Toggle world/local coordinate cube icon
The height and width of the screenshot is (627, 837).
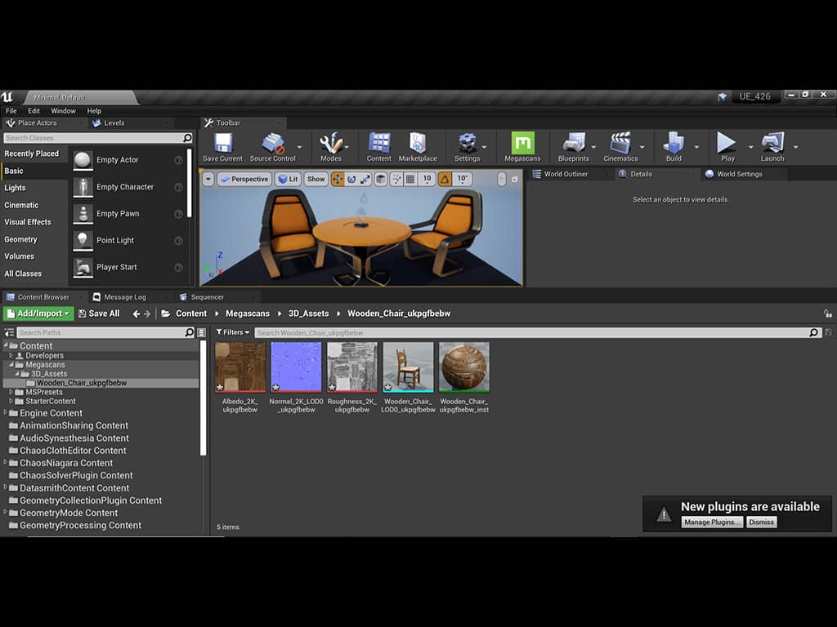point(381,179)
